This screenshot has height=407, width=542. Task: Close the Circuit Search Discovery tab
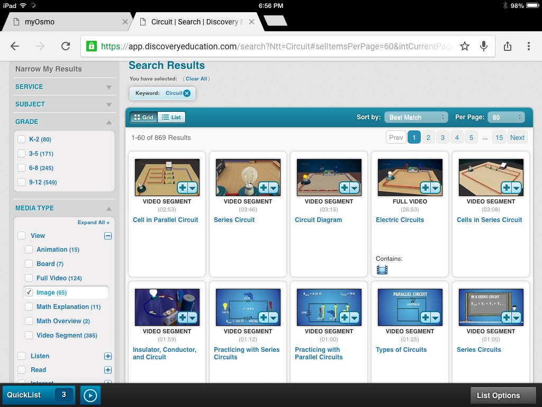click(251, 22)
